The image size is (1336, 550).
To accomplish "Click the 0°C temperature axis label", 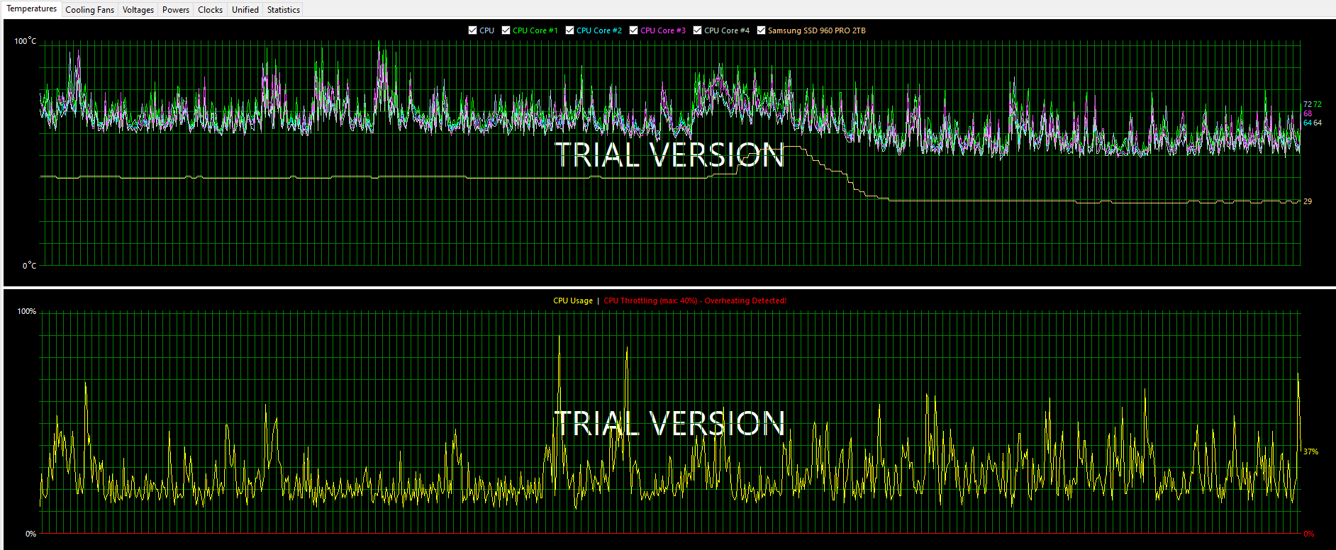I will 29,266.
